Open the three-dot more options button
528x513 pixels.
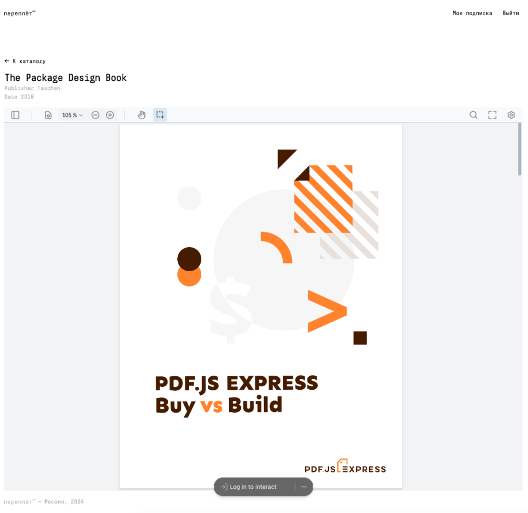click(x=304, y=487)
